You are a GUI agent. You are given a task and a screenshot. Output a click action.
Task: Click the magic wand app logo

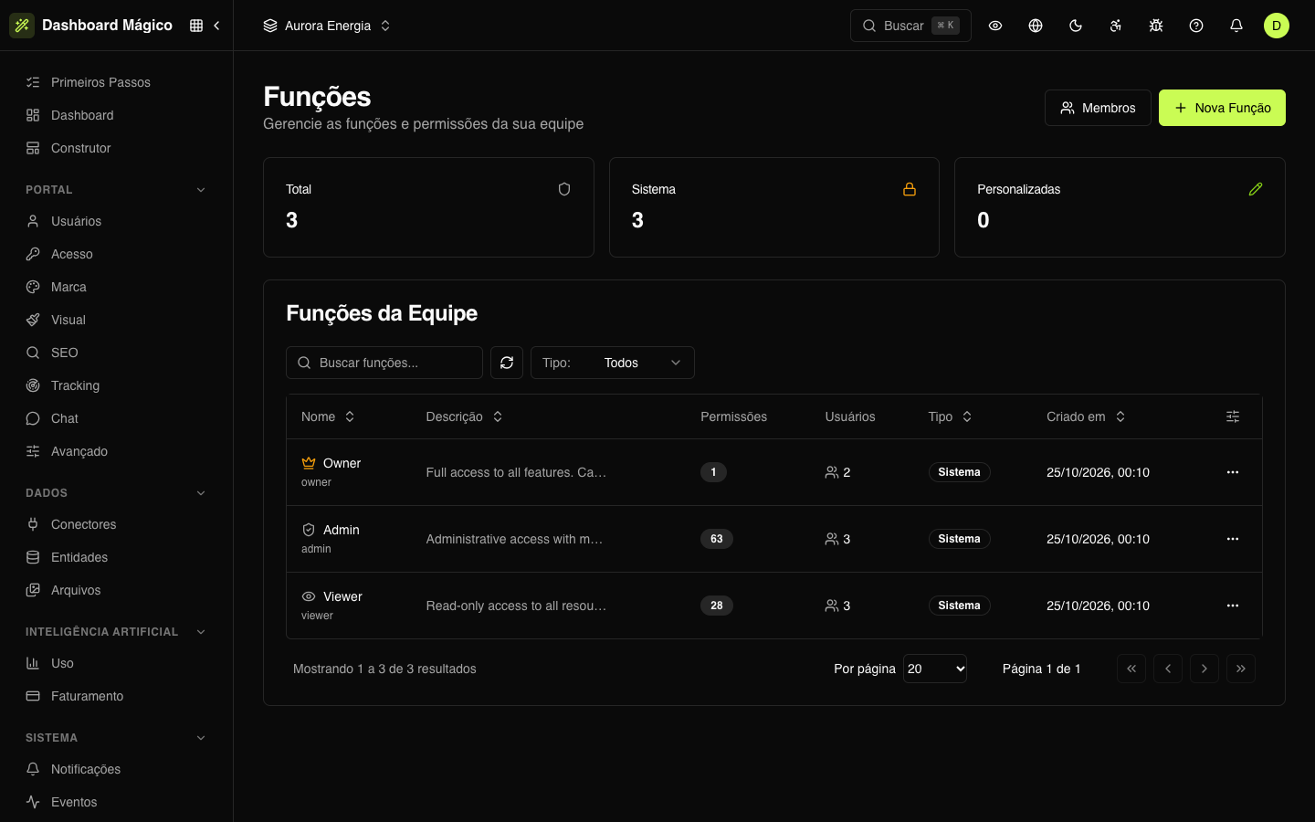click(22, 26)
